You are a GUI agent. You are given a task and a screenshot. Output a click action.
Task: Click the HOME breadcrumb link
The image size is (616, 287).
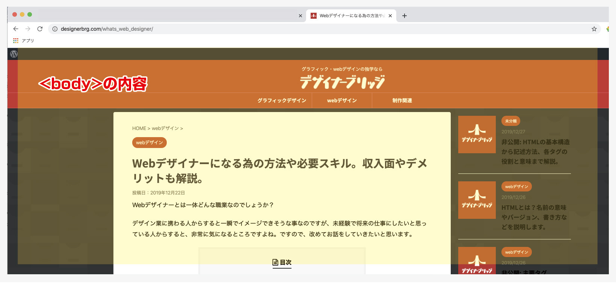[139, 129]
